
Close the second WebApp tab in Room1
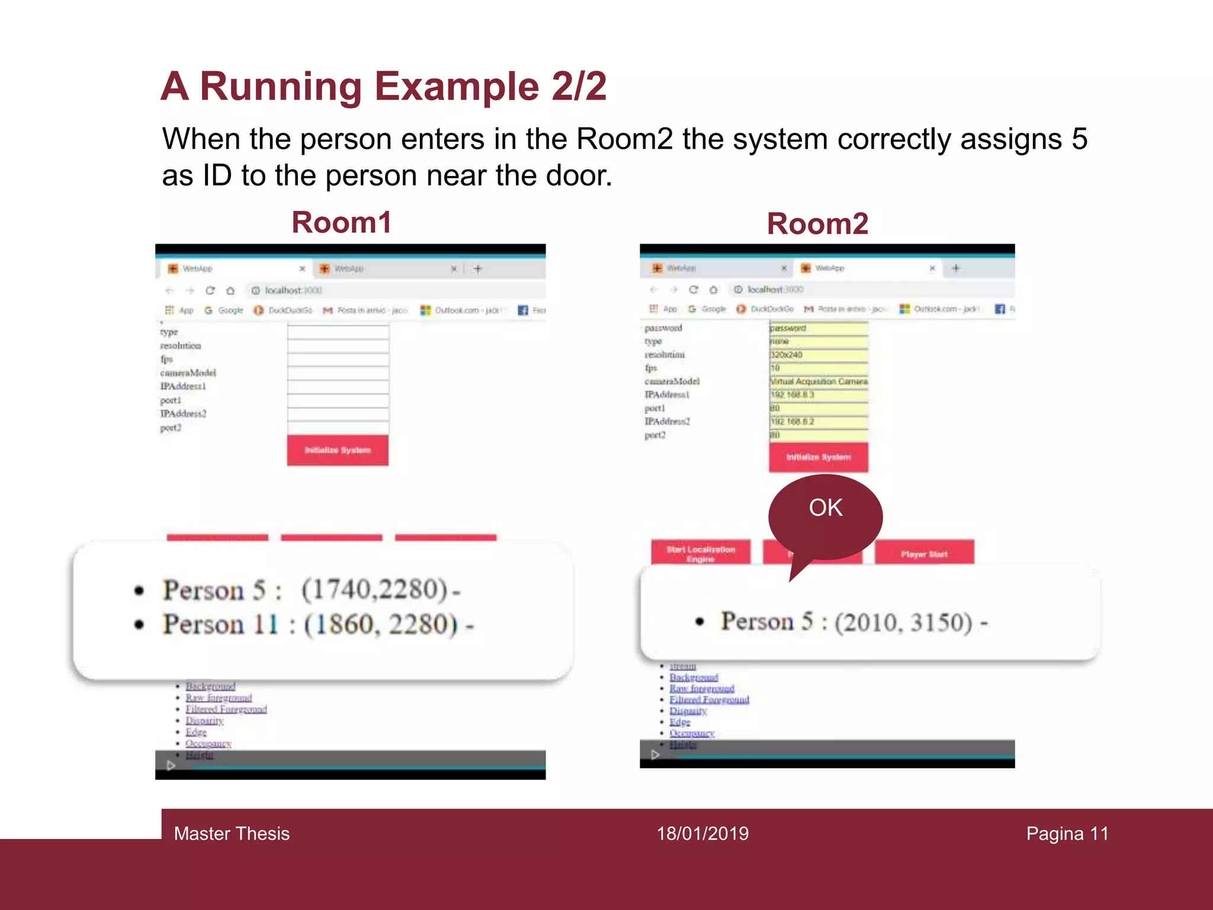[x=454, y=269]
